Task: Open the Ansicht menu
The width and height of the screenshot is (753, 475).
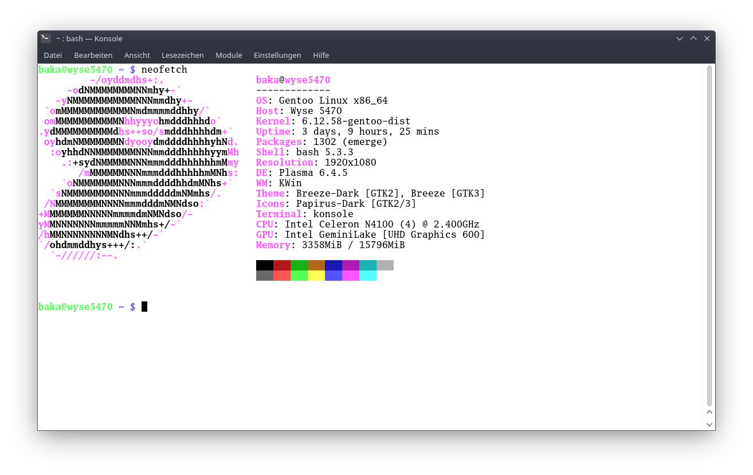Action: tap(137, 56)
